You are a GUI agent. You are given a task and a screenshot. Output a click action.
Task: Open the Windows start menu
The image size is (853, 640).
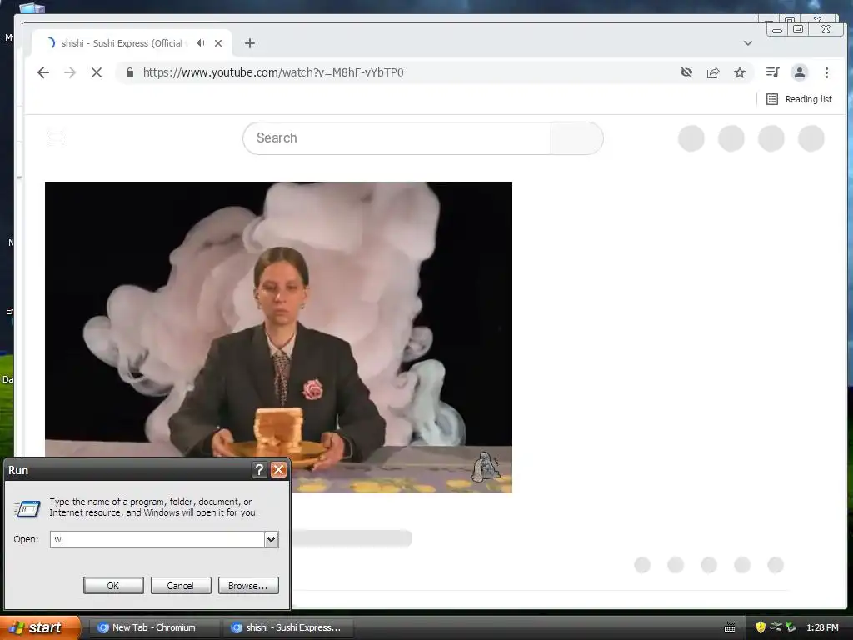click(x=39, y=627)
